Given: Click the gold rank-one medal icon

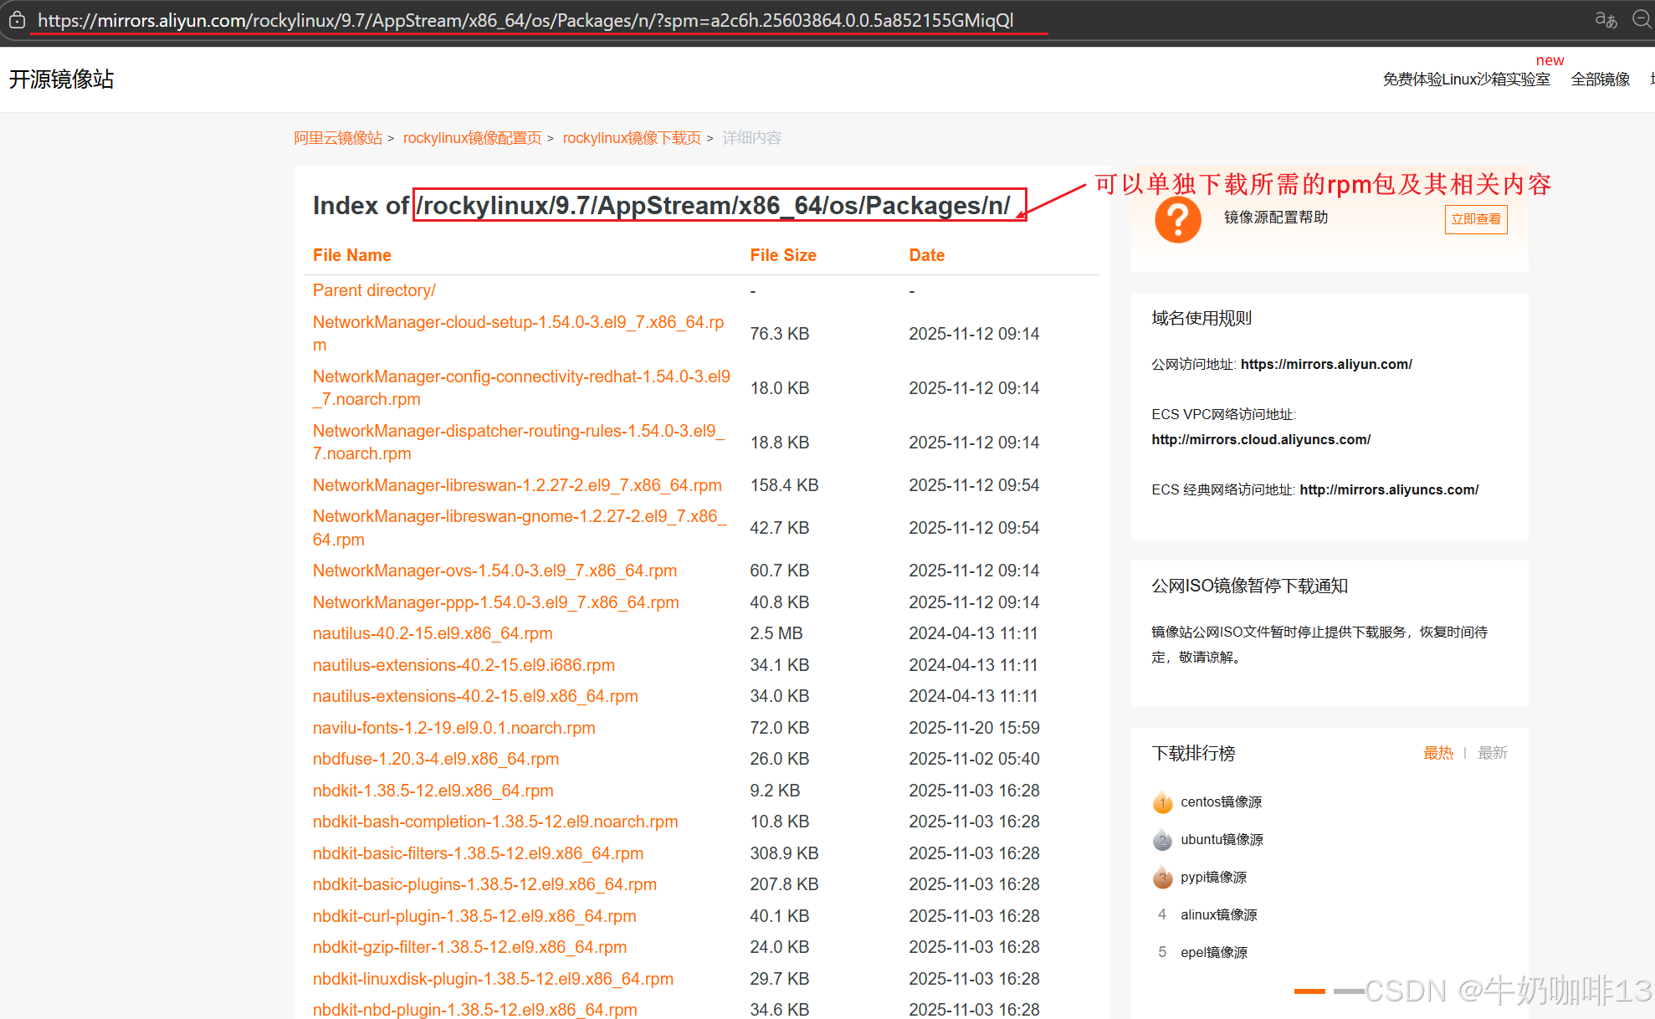Looking at the screenshot, I should click(x=1162, y=802).
